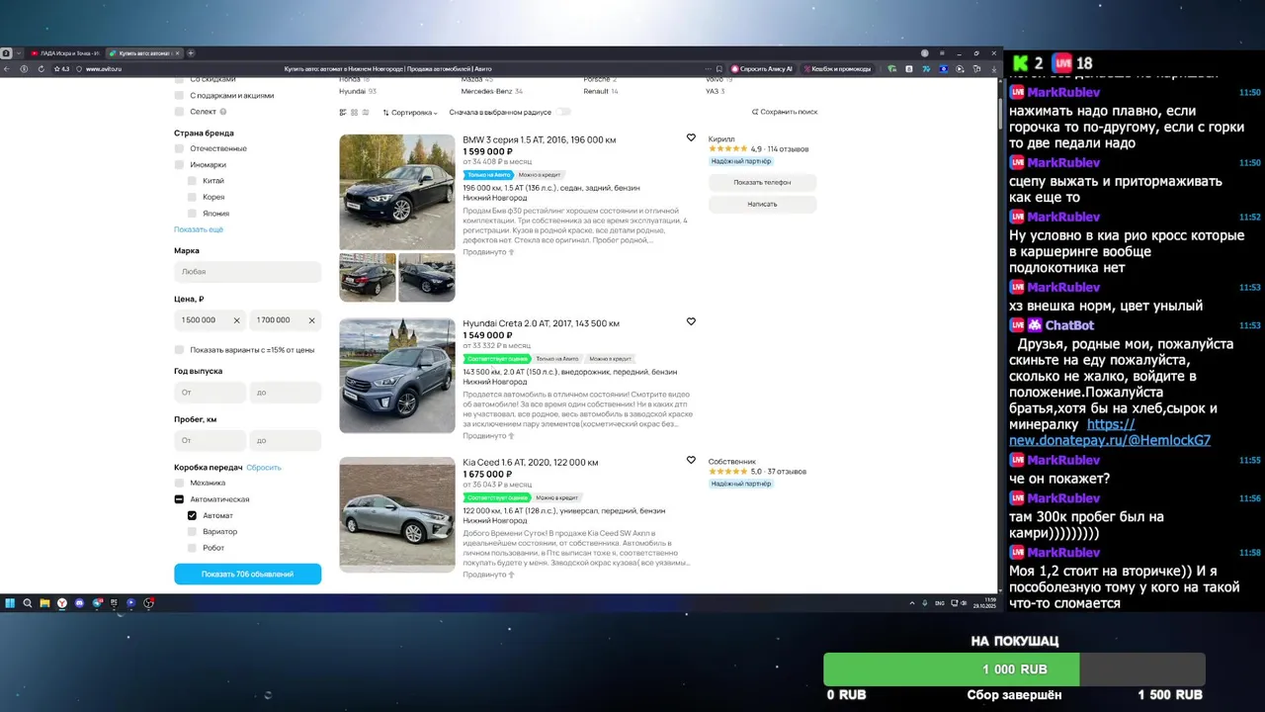1265x712 pixels.
Task: Tick the Отечественные brand country checkbox
Action: click(179, 148)
